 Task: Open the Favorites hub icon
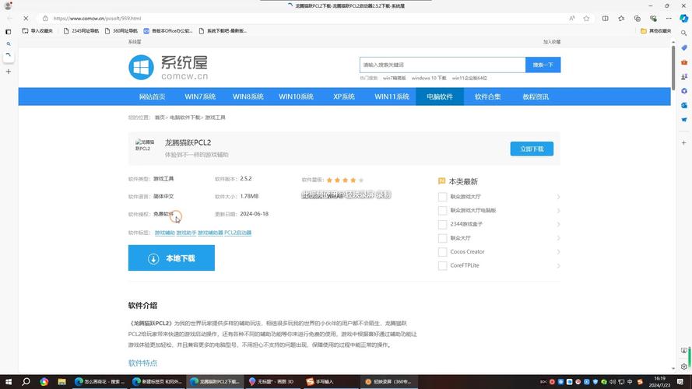point(621,18)
